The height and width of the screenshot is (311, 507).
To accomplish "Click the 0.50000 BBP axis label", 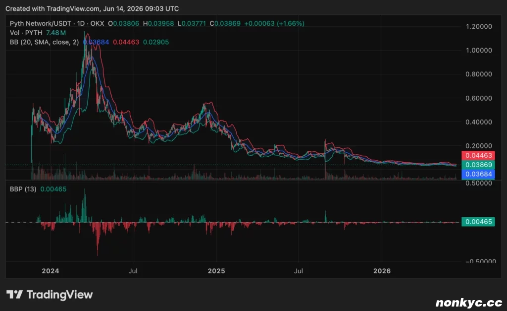I will (x=479, y=183).
